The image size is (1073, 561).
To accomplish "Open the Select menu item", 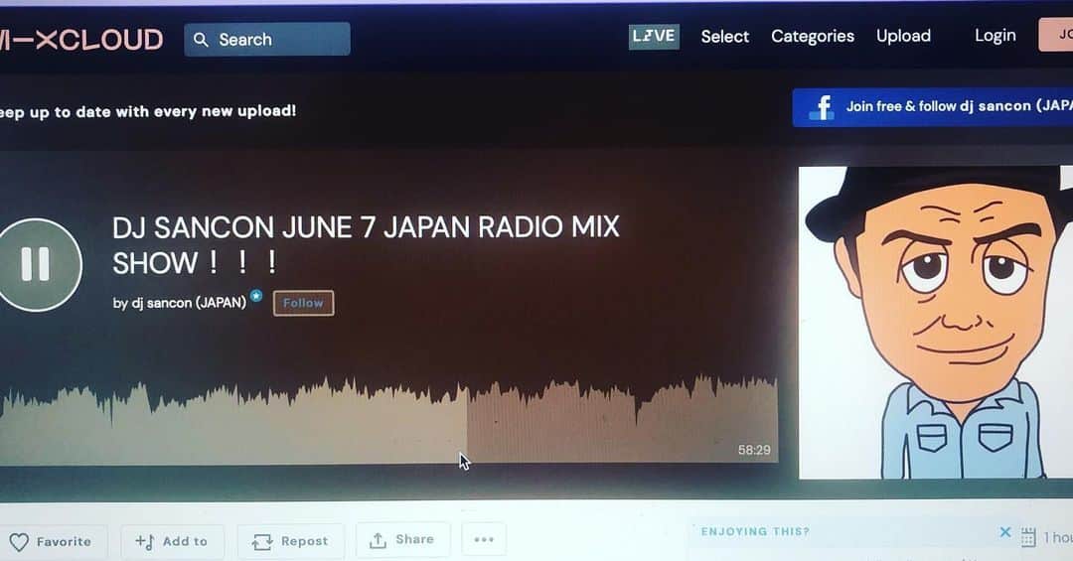I will click(x=724, y=37).
